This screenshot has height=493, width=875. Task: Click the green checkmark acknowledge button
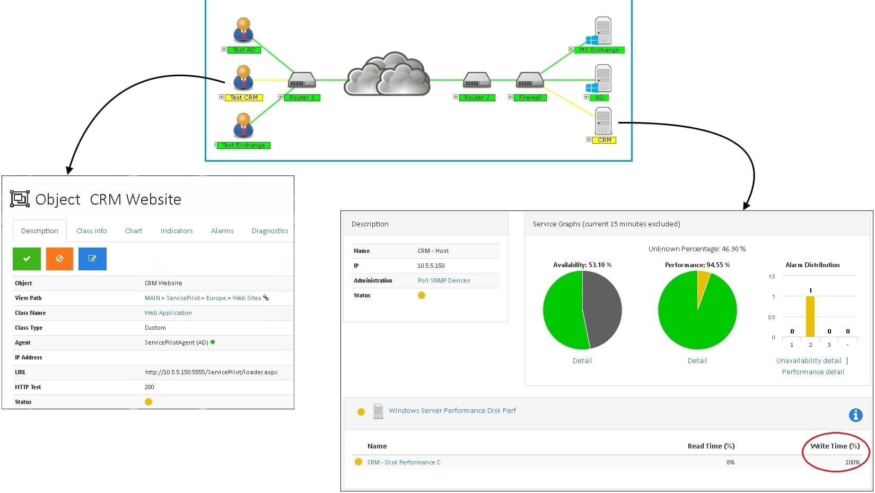[27, 259]
